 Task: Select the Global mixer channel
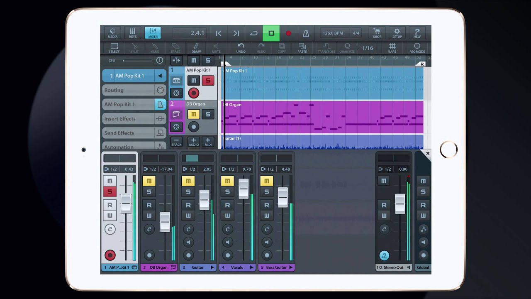point(423,267)
